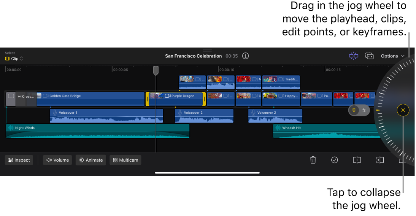416x216 pixels.
Task: Close the jog wheel
Action: [x=403, y=110]
